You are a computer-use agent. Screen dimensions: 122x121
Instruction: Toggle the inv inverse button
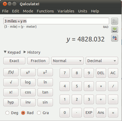click(28, 102)
